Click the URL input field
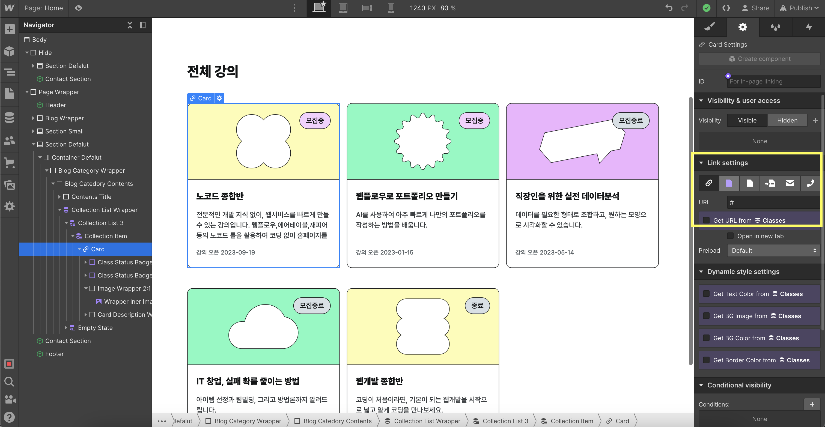825x427 pixels. pyautogui.click(x=773, y=202)
